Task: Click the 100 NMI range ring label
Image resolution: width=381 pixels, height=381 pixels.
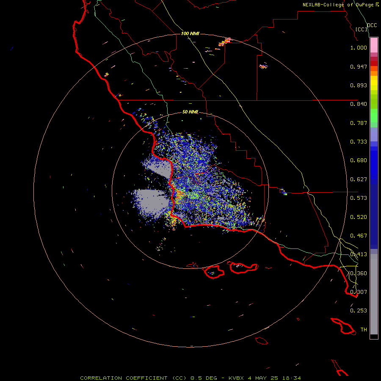Action: point(190,33)
